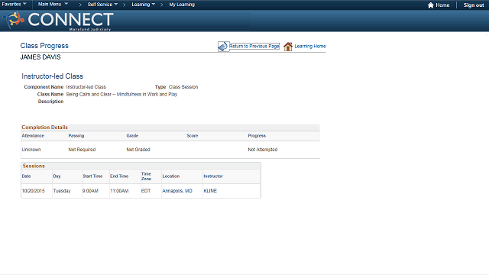Sort by Progress column header
This screenshot has width=489, height=275.
(x=257, y=136)
